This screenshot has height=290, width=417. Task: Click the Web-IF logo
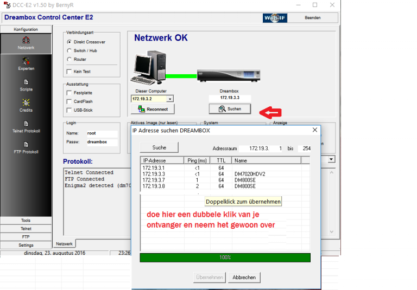point(275,17)
